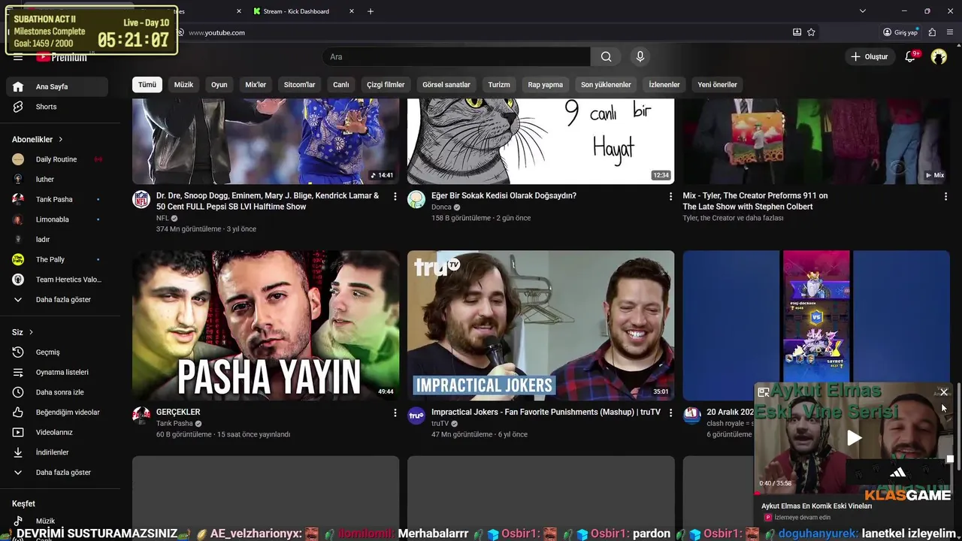Click the youtube.com address bar

tap(481, 32)
